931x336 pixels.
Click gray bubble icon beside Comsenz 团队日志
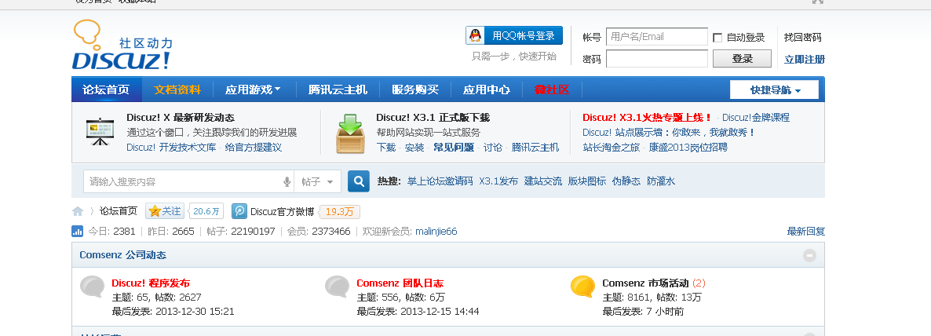point(338,287)
